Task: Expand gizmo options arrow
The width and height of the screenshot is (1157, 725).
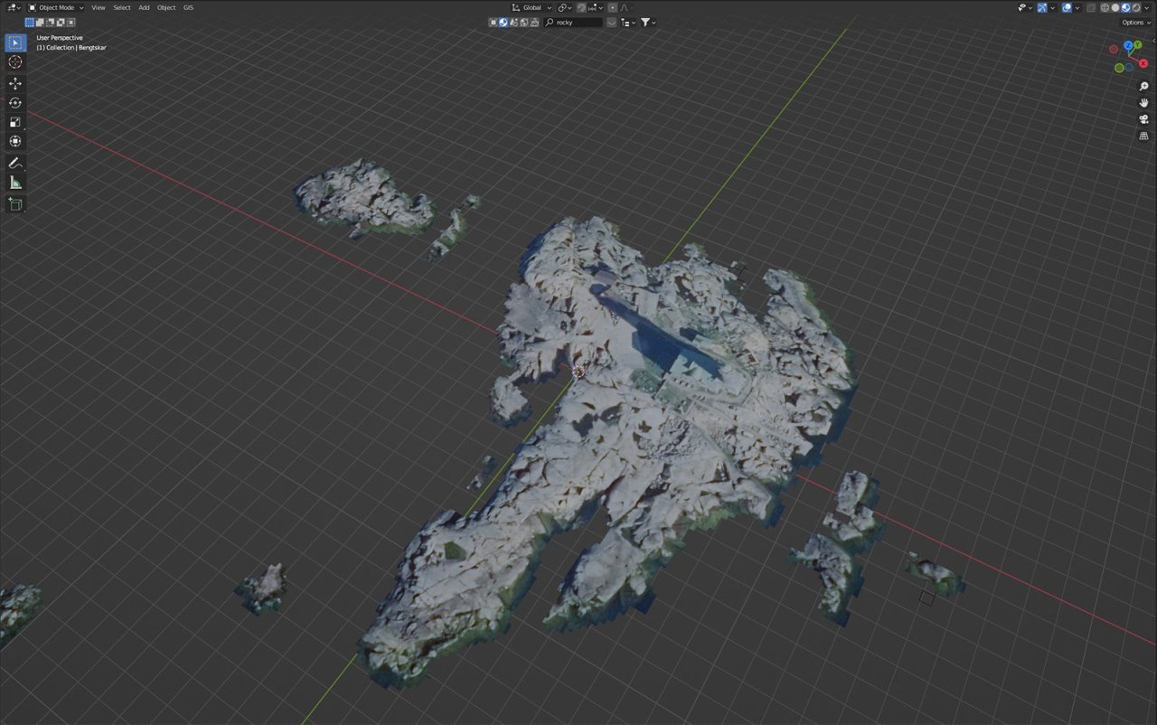Action: coord(1052,8)
